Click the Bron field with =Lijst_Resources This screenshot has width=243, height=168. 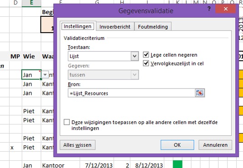tap(131, 93)
